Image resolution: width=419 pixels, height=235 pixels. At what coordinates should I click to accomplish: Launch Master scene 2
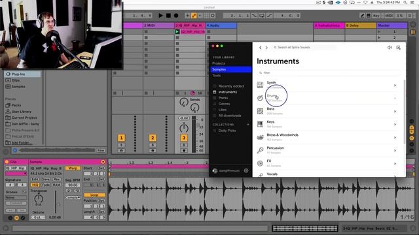[379, 38]
